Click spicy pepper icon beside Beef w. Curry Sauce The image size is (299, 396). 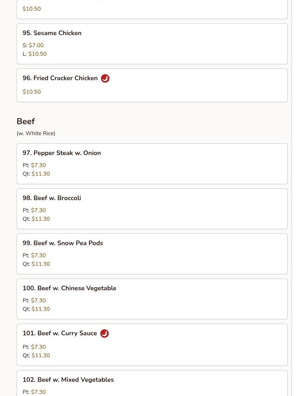click(x=105, y=333)
